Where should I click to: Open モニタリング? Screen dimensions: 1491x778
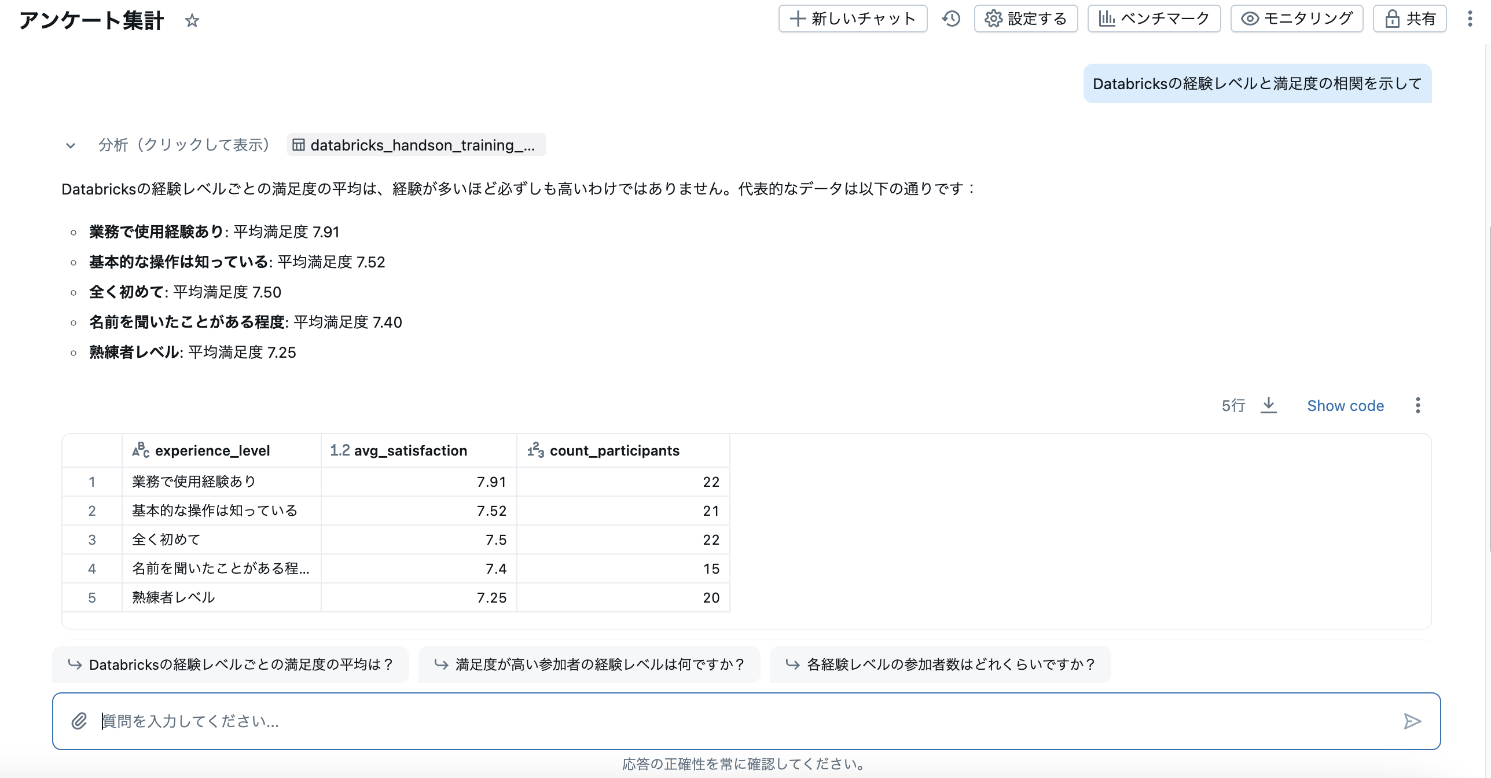(1297, 18)
